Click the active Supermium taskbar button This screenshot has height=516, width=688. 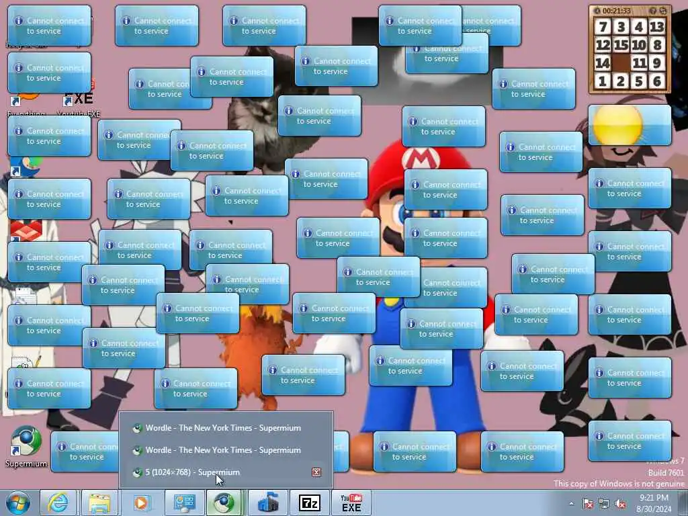pos(224,503)
